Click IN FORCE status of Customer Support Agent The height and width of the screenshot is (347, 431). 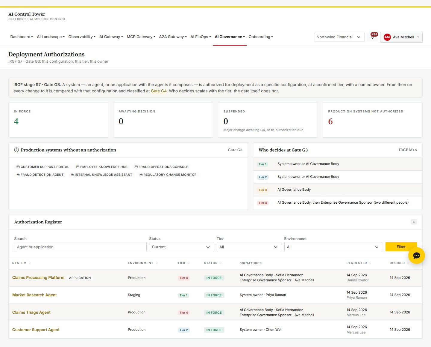point(214,330)
